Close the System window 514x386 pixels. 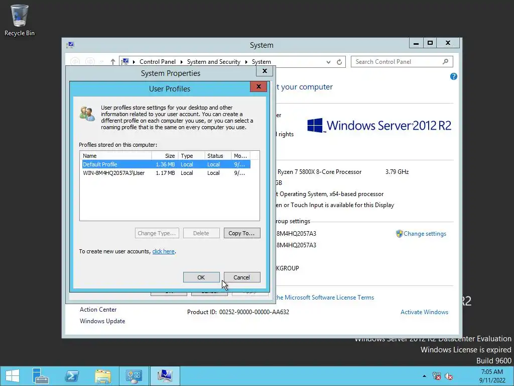[448, 43]
